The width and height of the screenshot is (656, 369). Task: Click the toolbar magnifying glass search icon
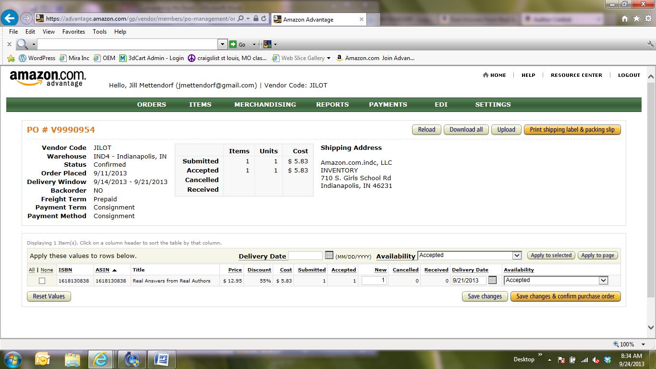tap(22, 44)
